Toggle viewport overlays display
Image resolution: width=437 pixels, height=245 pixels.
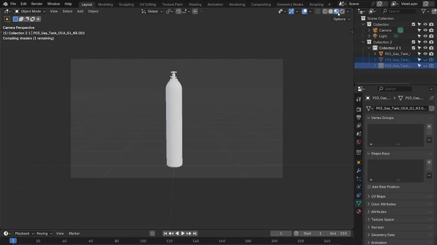click(x=304, y=12)
